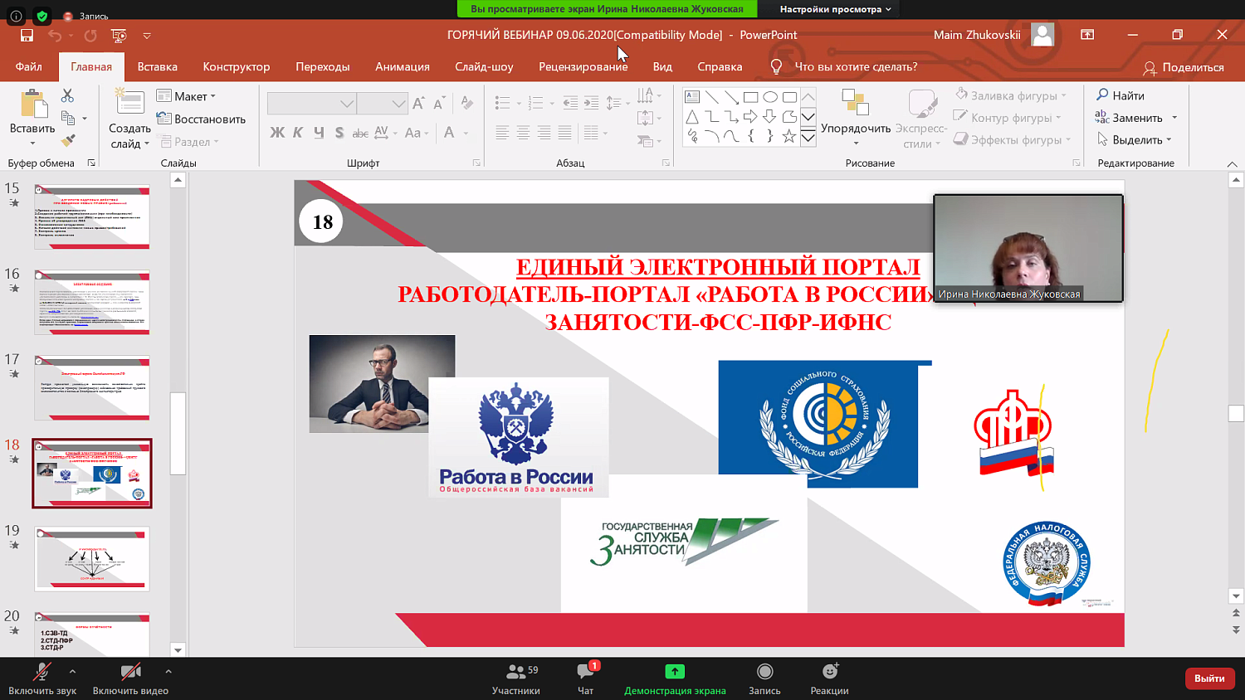Switch to the Анимация tab
Image resolution: width=1245 pixels, height=700 pixels.
tap(403, 67)
